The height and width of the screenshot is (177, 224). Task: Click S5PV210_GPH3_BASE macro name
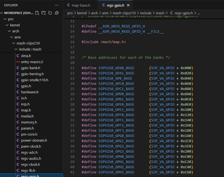116,172
